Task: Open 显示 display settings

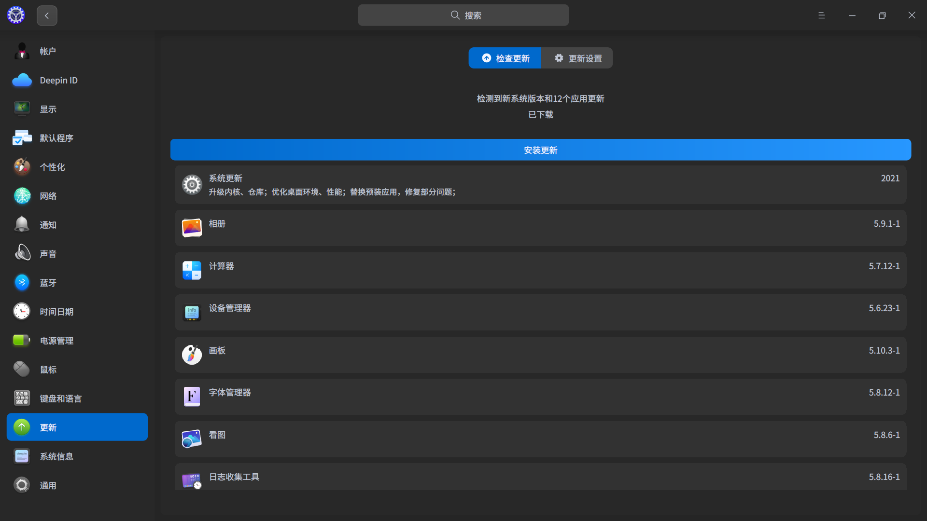Action: [x=48, y=109]
